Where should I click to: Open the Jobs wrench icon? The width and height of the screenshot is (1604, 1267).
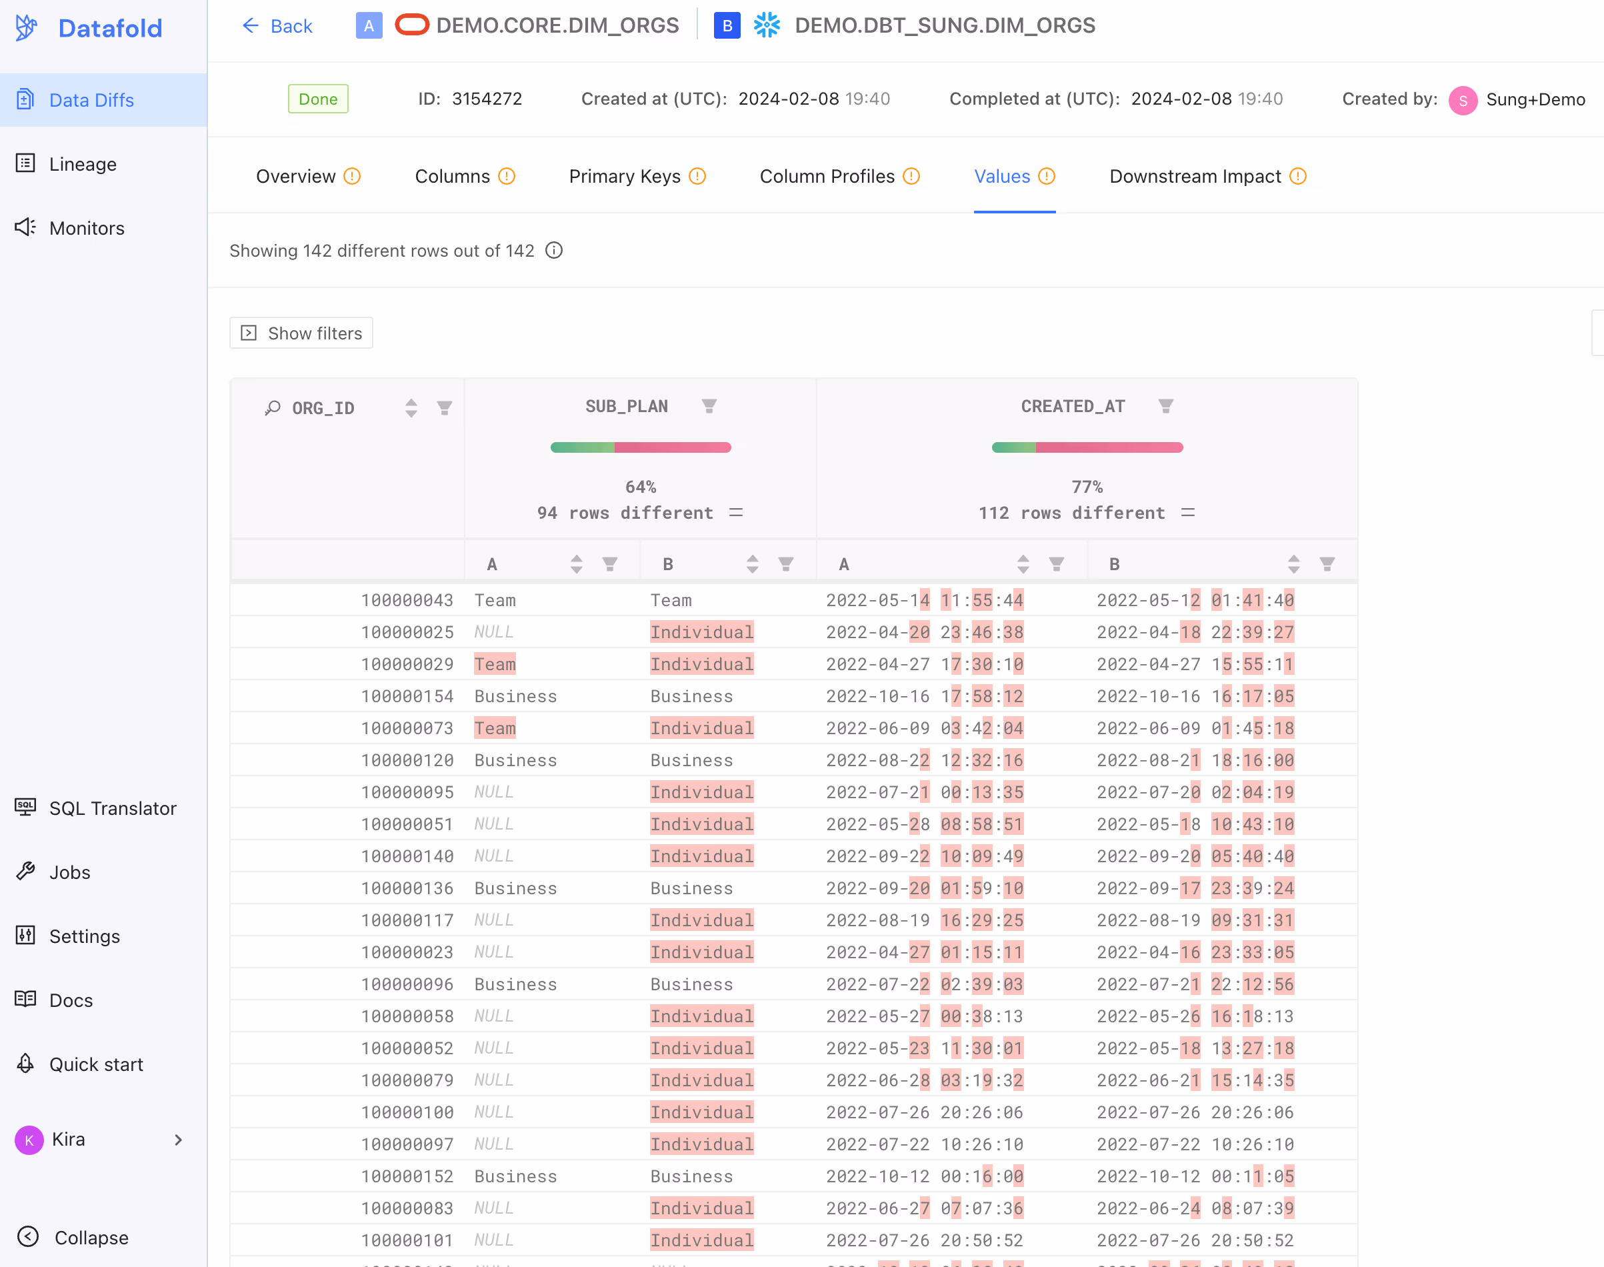(x=25, y=871)
